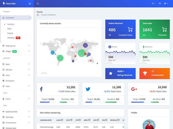Click 'Total and average' table row label
The width and height of the screenshot is (173, 129).
click(47, 127)
